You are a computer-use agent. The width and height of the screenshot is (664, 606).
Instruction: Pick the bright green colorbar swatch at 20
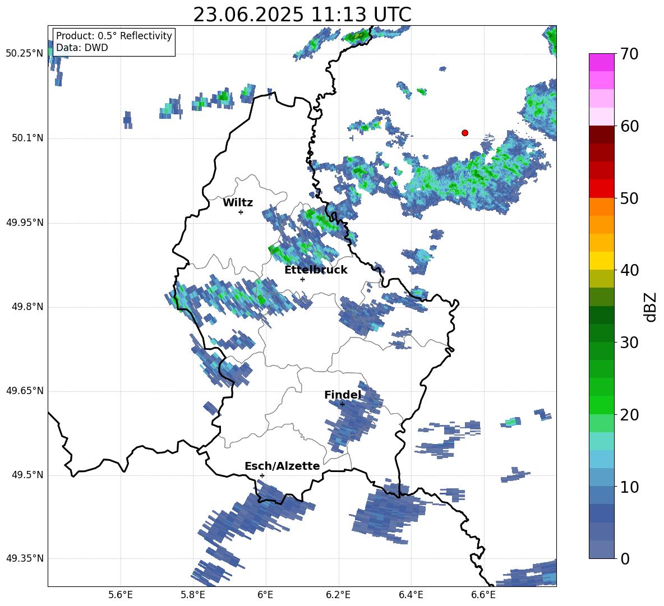[x=601, y=405]
